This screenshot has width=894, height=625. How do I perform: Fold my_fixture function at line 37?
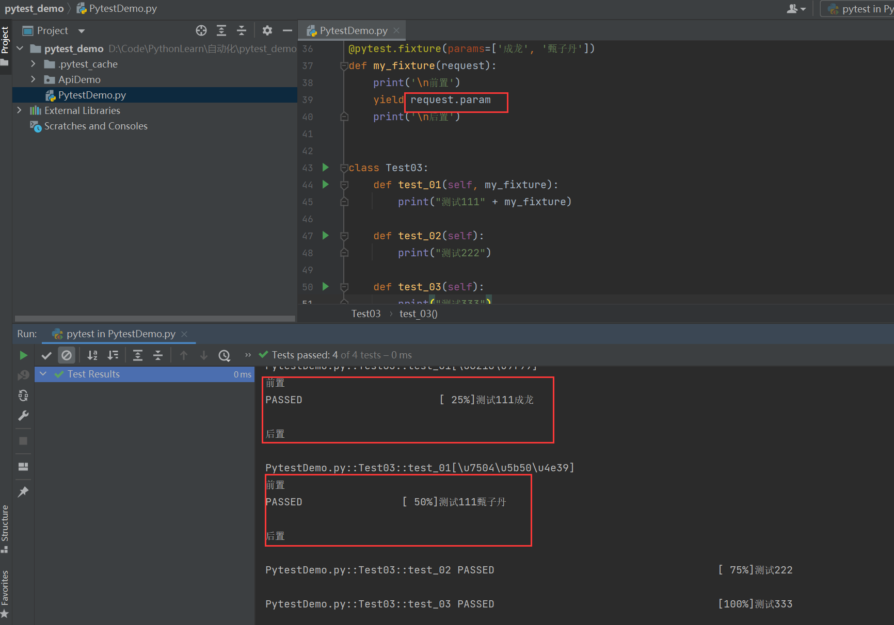pyautogui.click(x=344, y=65)
